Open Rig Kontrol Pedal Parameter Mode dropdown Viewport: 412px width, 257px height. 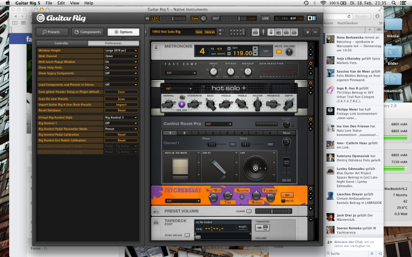(121, 129)
